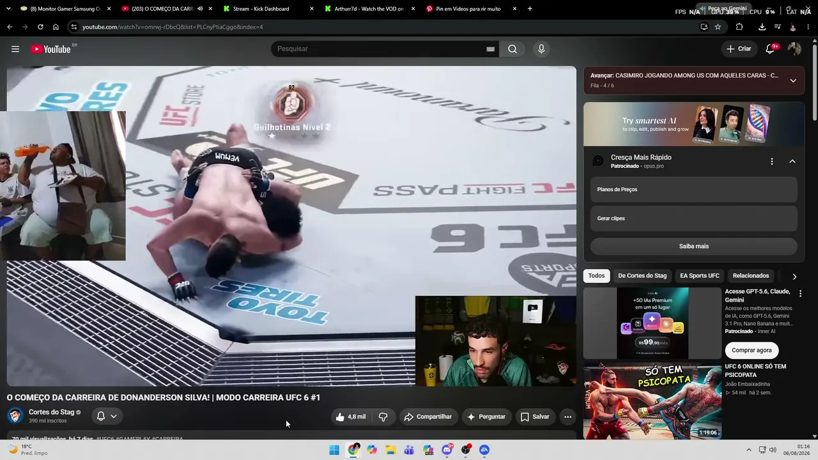Image resolution: width=818 pixels, height=460 pixels.
Task: Open a new browser tab
Action: 530,9
